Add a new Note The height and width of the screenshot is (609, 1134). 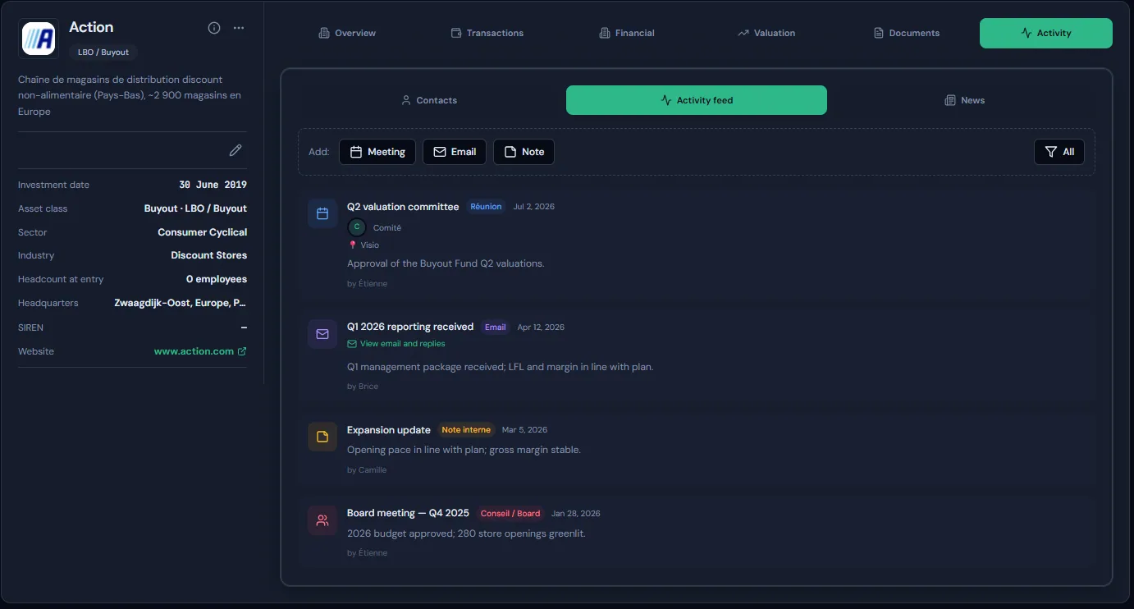click(524, 152)
